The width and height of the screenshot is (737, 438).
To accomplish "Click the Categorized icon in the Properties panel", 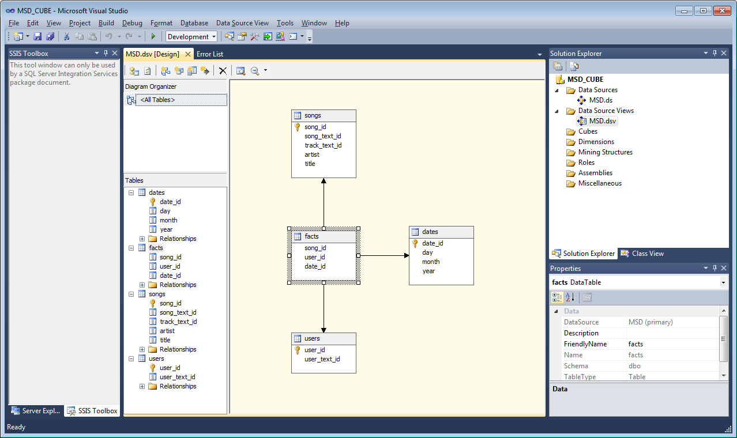I will (x=557, y=297).
